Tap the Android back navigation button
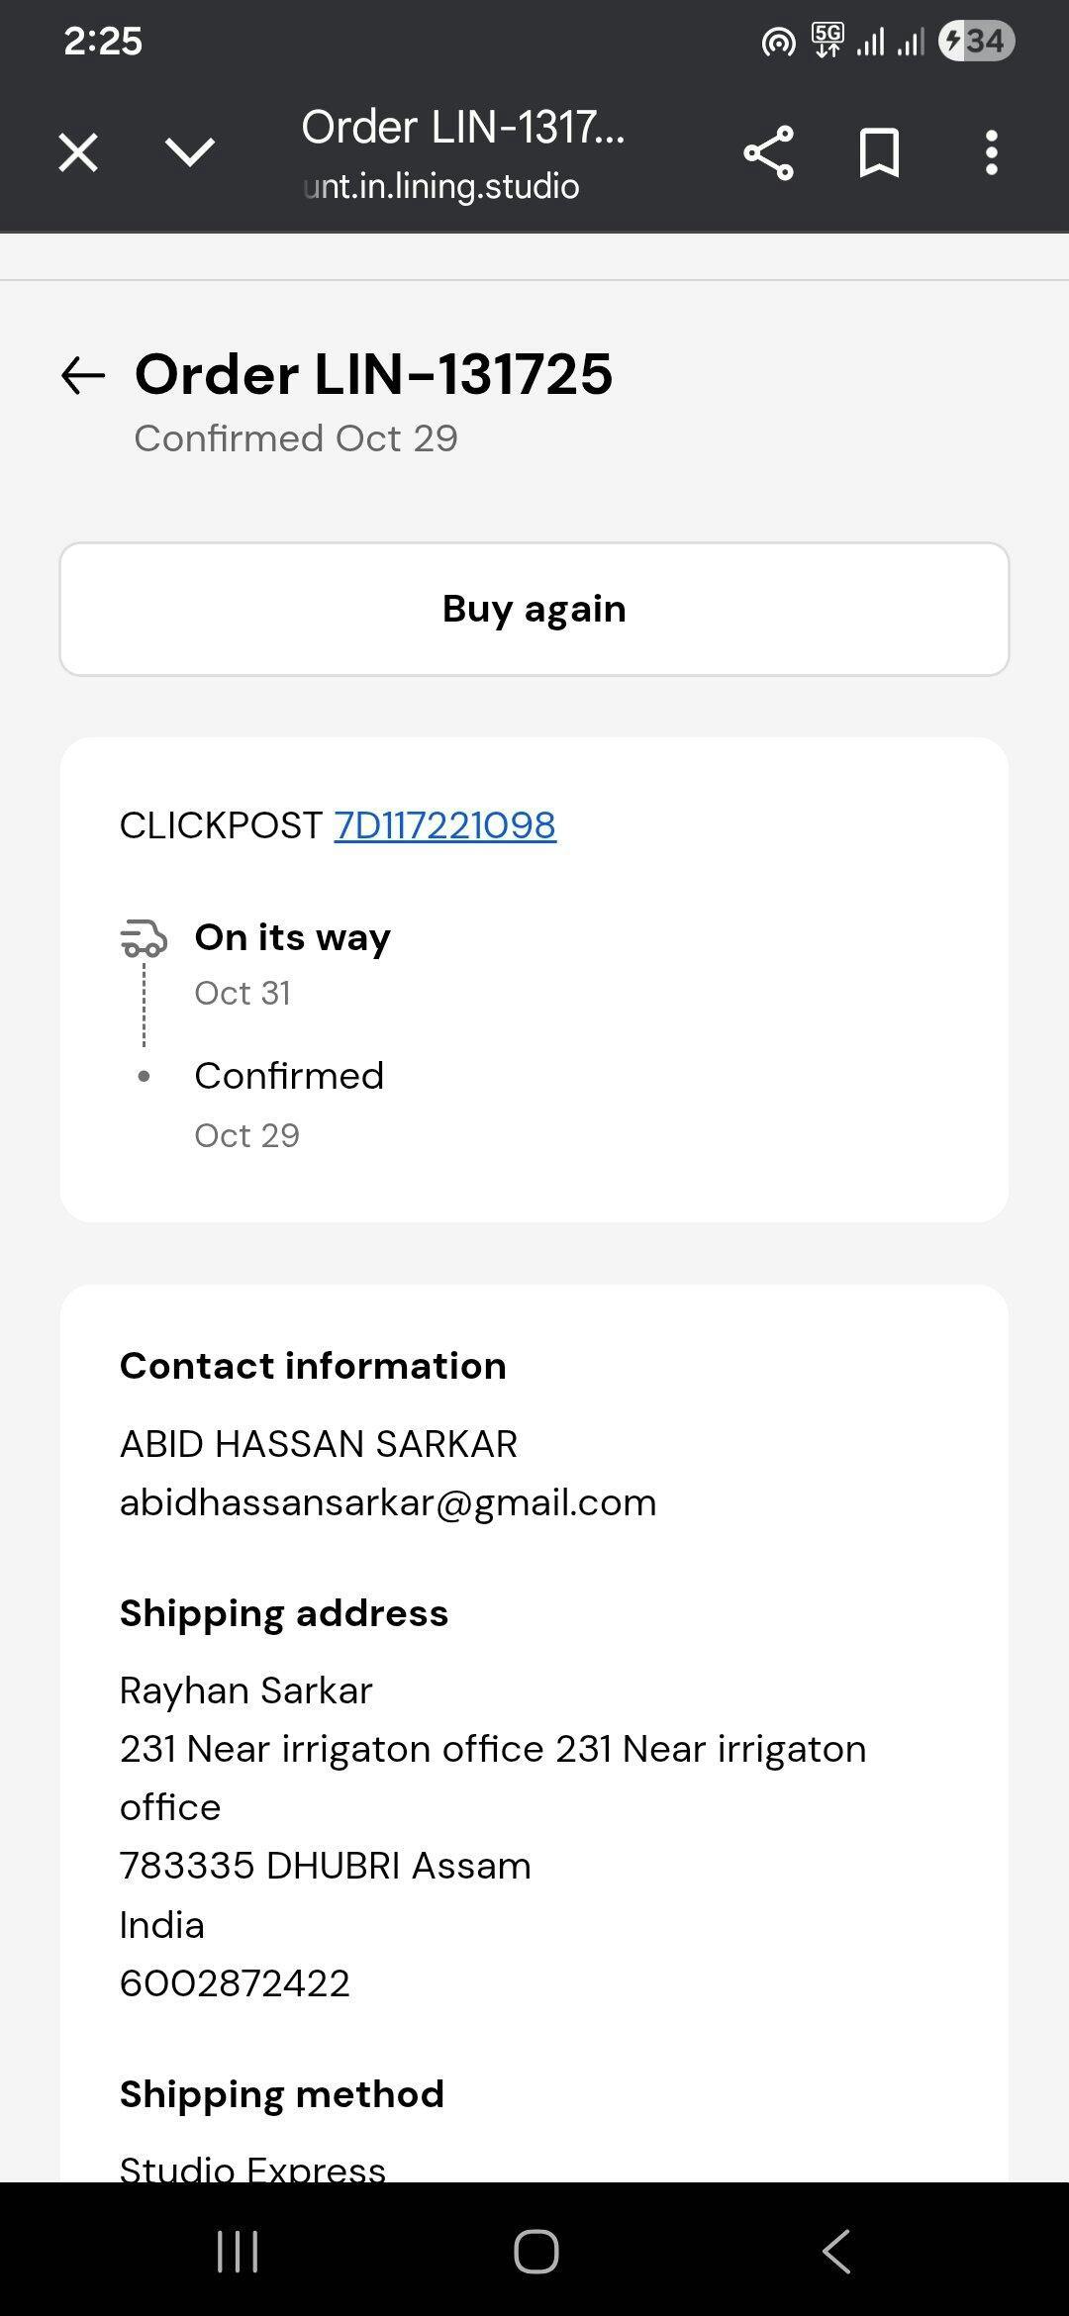Screen dimensions: 1069x2316 point(836,2252)
